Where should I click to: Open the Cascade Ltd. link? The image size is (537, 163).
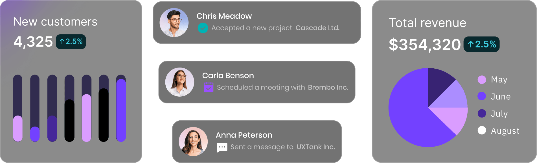[x=317, y=28]
